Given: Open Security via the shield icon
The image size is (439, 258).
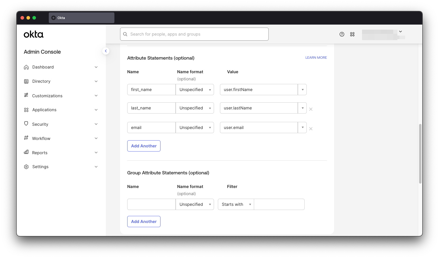Looking at the screenshot, I should pos(26,124).
